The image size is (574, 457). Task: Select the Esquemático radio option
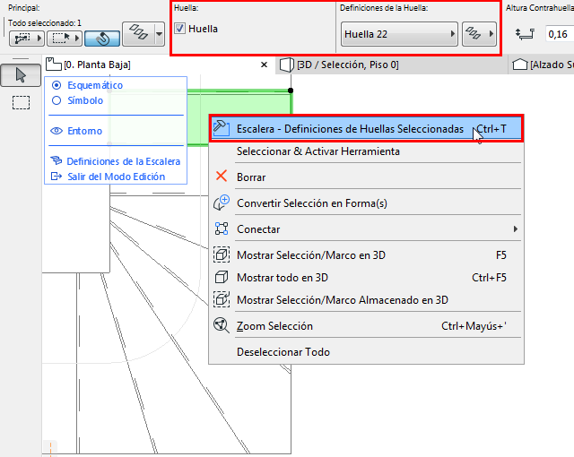click(x=57, y=85)
